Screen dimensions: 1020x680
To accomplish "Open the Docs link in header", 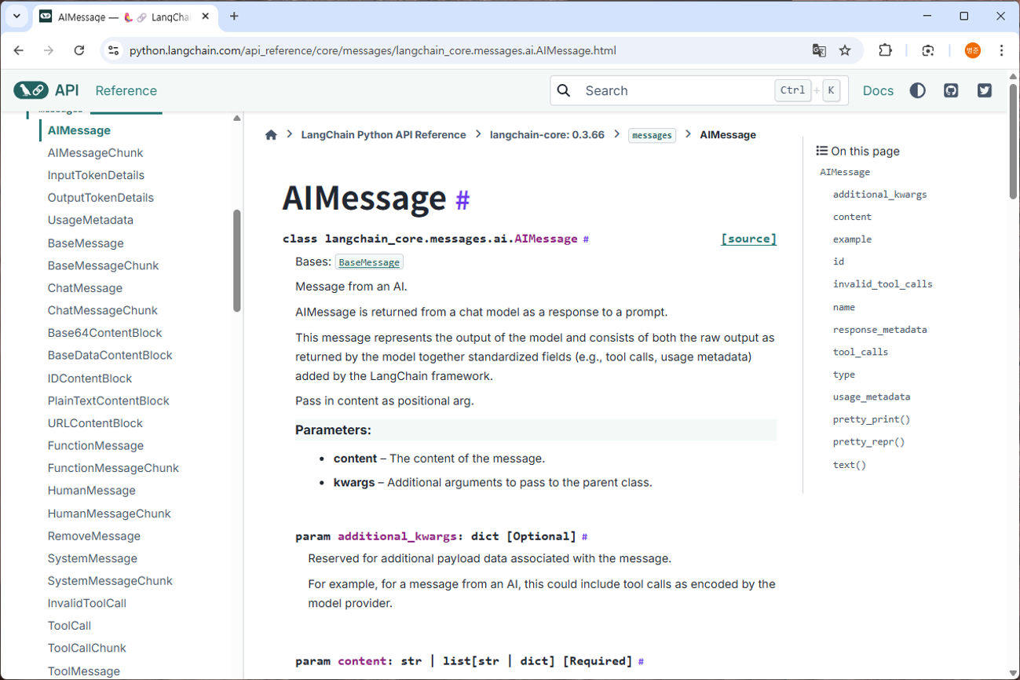I will [x=878, y=90].
